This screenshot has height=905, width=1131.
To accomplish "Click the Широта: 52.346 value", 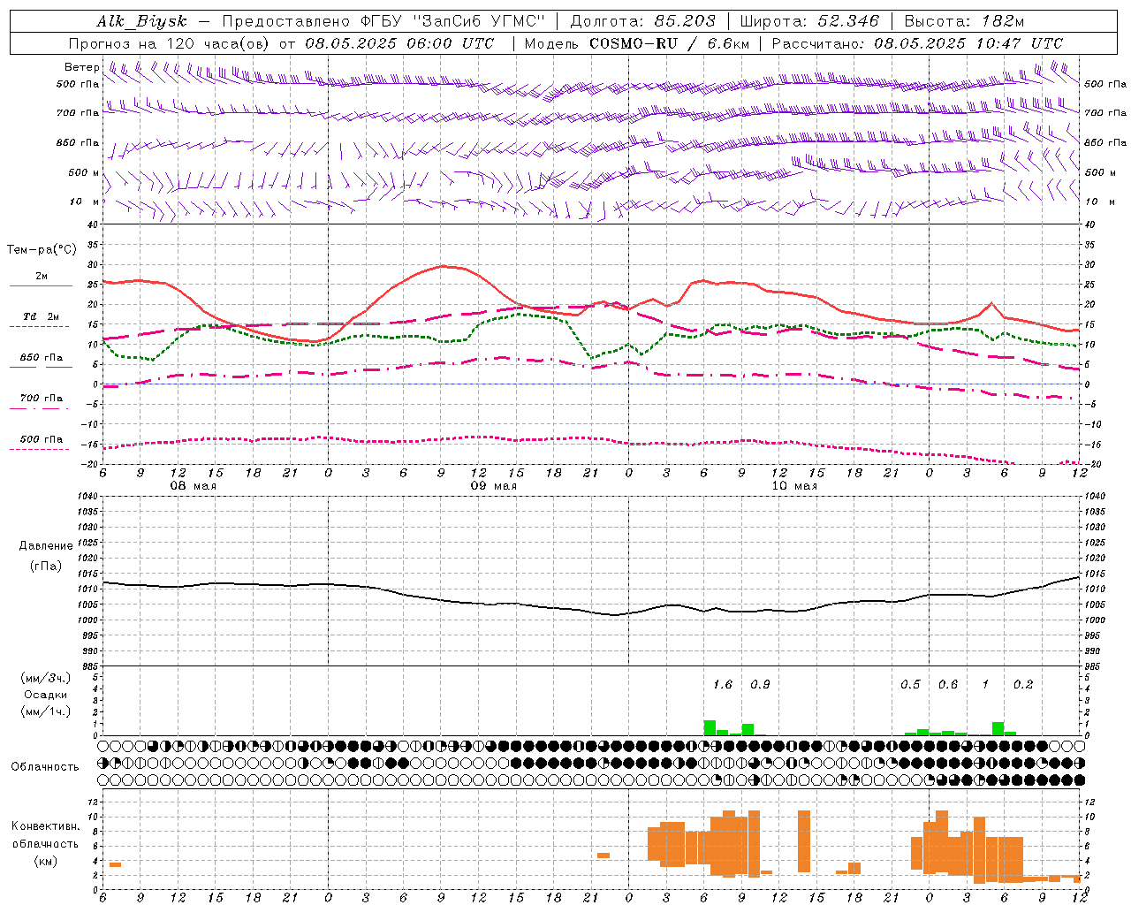I will click(809, 21).
